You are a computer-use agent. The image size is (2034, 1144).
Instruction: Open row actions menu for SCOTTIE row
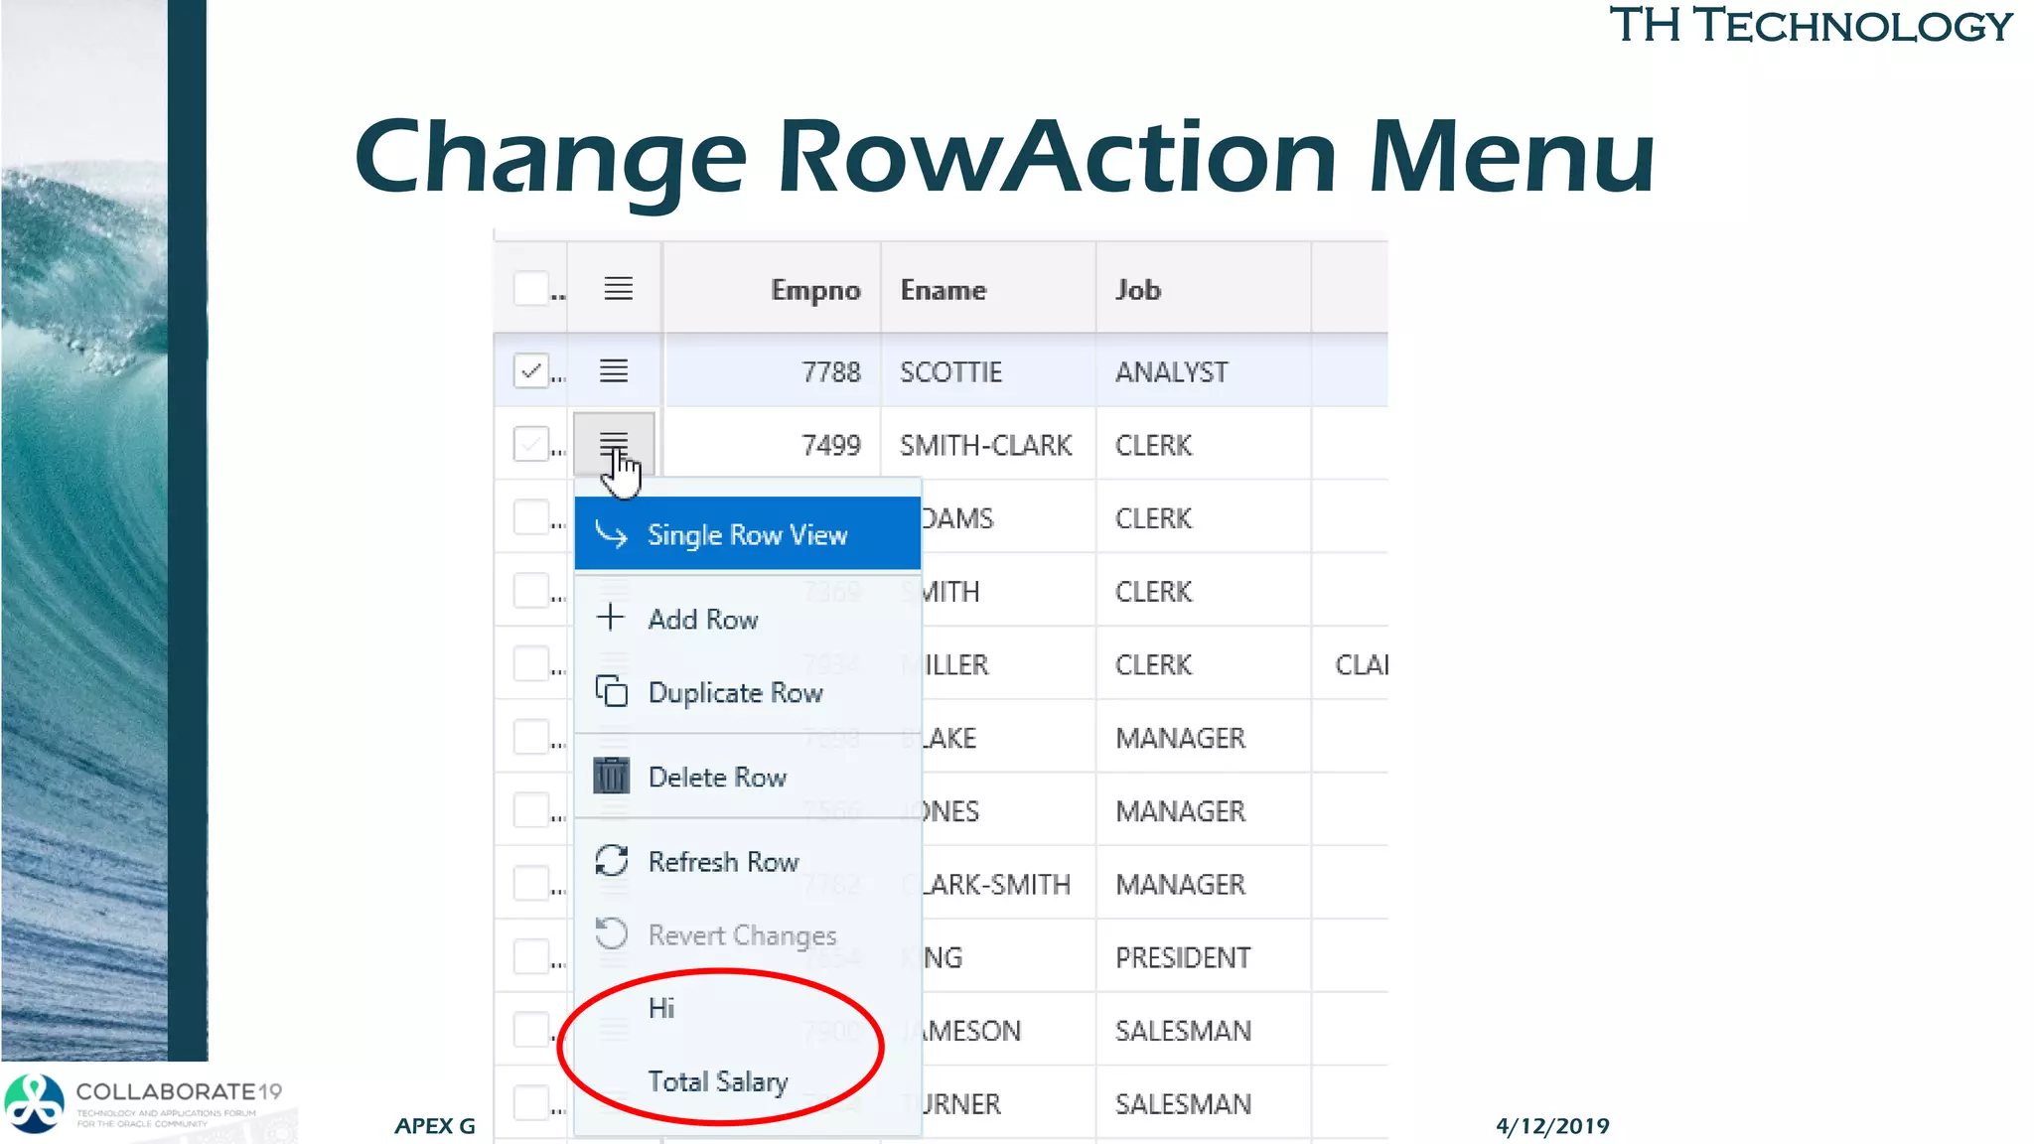(x=614, y=371)
